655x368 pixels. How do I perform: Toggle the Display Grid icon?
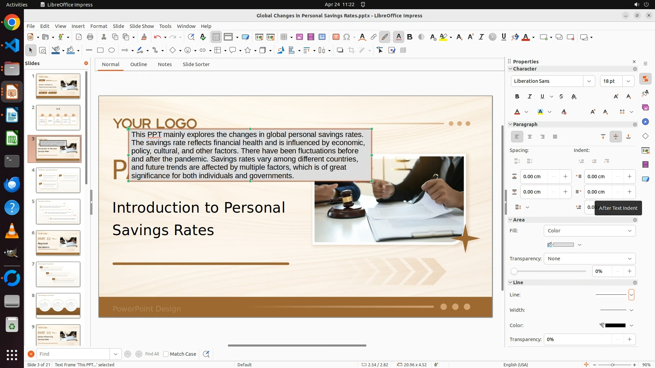pyautogui.click(x=216, y=37)
